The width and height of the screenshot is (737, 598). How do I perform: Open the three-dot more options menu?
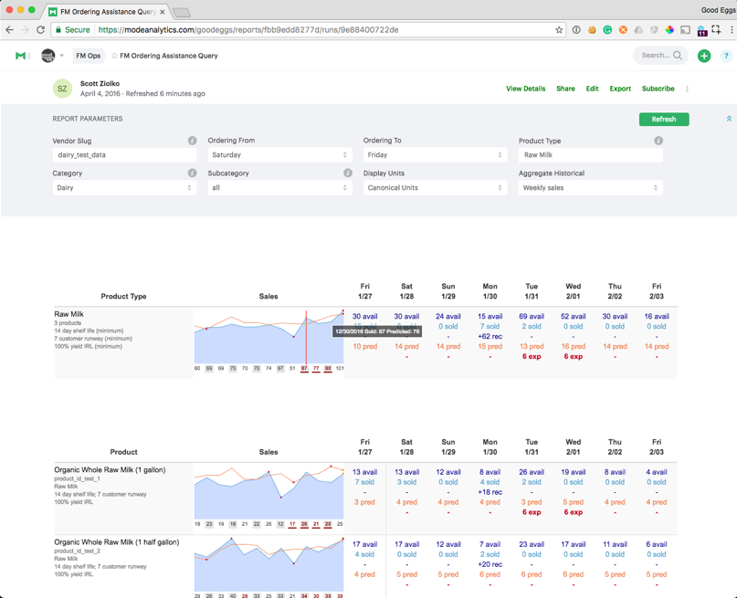point(688,89)
